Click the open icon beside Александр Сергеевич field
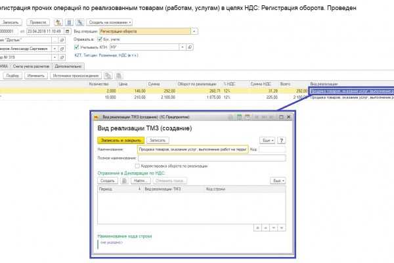 [x=62, y=49]
